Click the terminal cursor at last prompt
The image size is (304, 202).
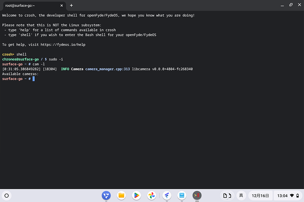(x=33, y=79)
